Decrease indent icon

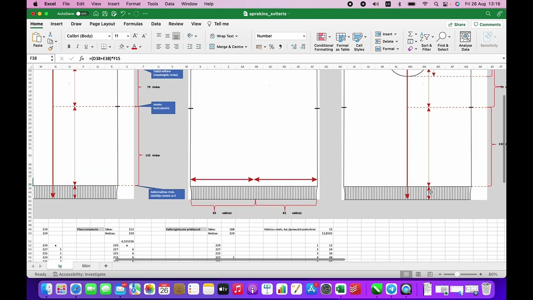[x=190, y=47]
